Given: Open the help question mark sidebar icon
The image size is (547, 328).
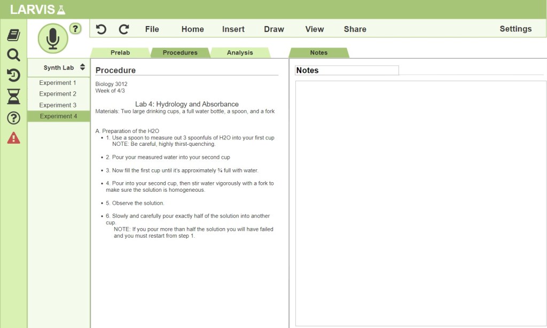Looking at the screenshot, I should (x=13, y=118).
